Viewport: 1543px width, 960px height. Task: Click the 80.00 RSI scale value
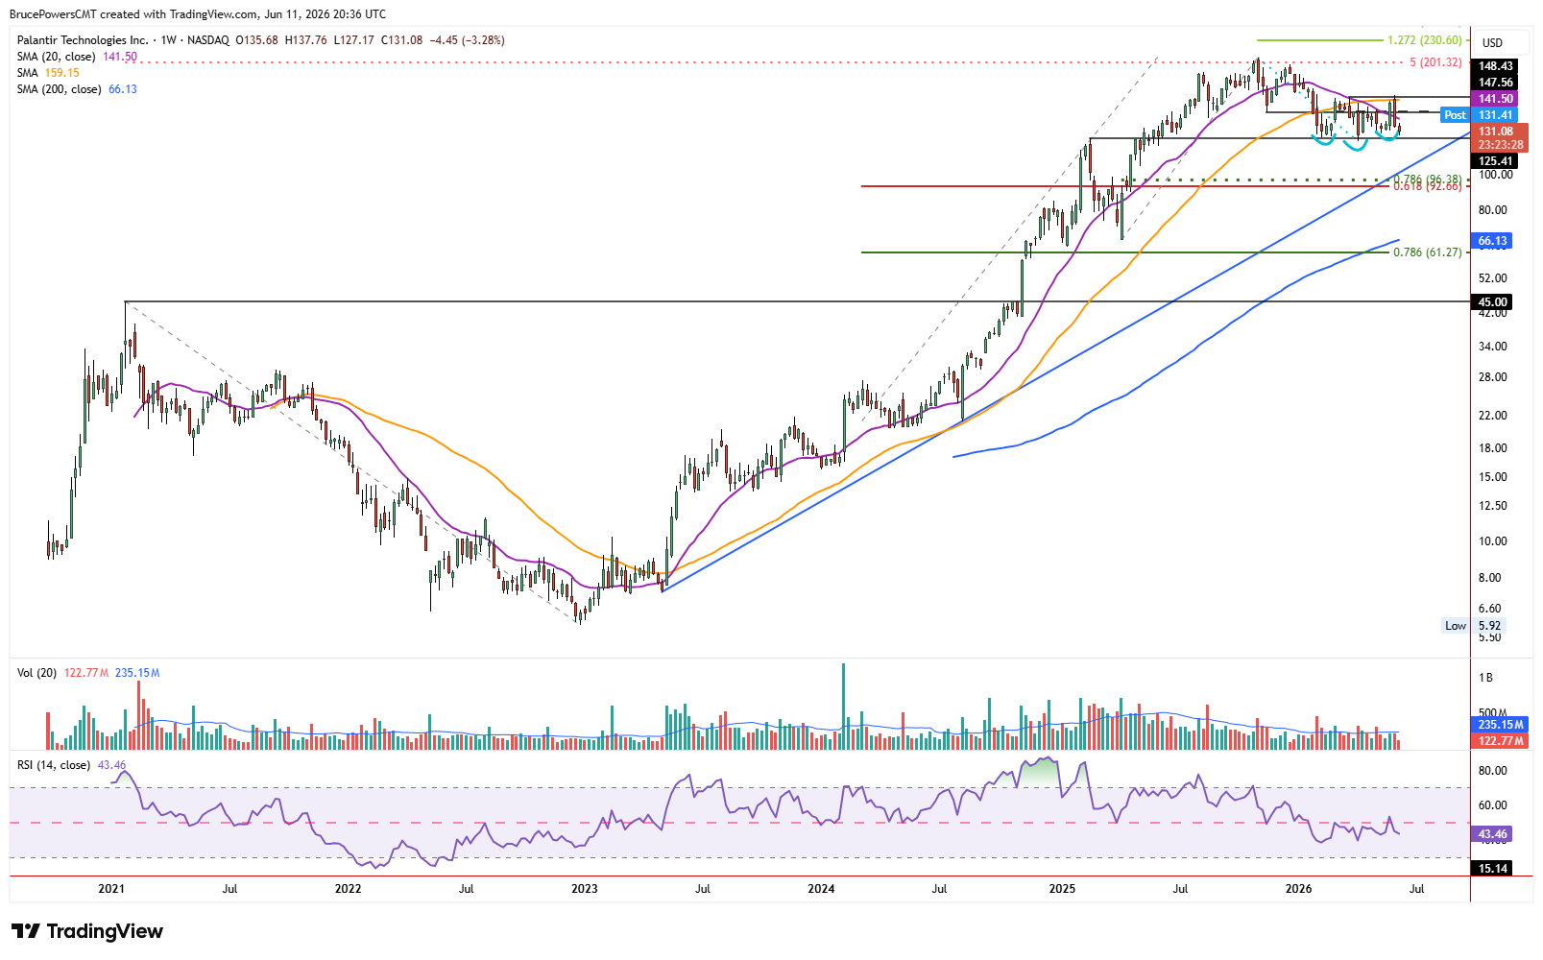(1492, 771)
